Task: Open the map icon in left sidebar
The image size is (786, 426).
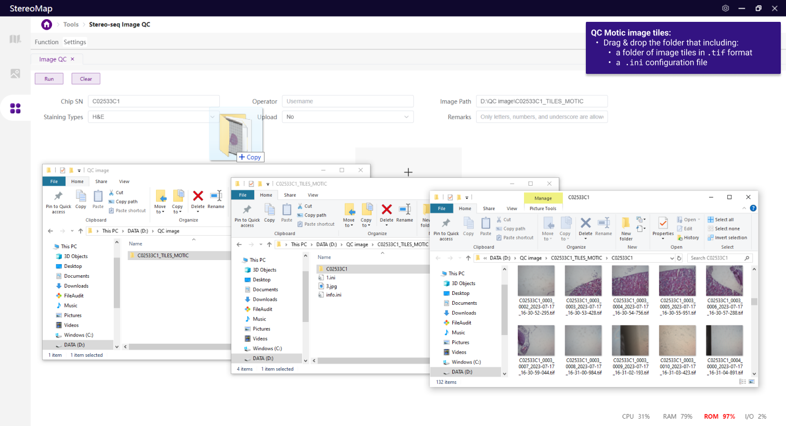Action: tap(15, 39)
